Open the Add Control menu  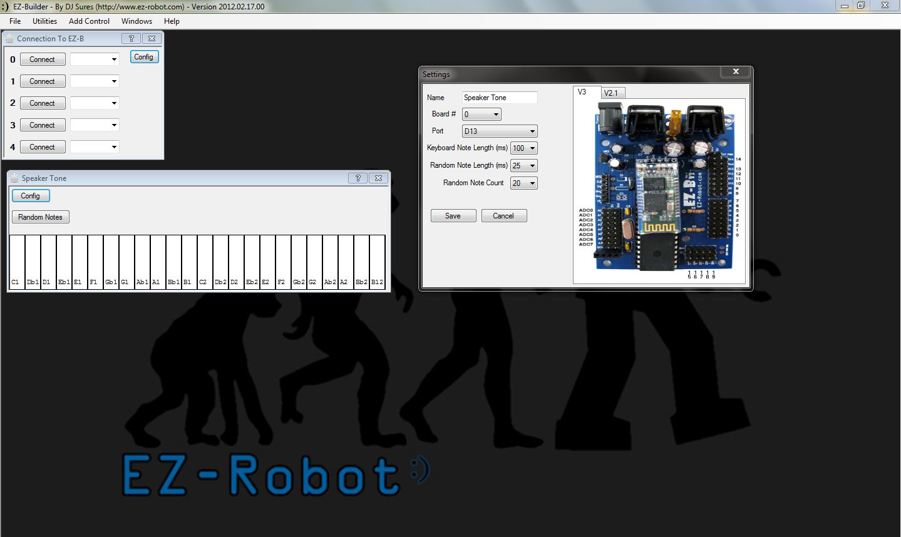click(x=89, y=21)
